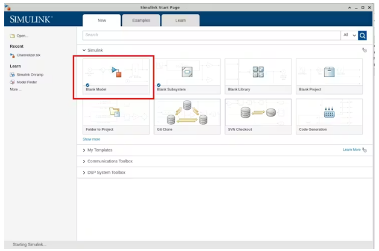This screenshot has height=251, width=379.
Task: Click the Show more link
Action: click(91, 139)
